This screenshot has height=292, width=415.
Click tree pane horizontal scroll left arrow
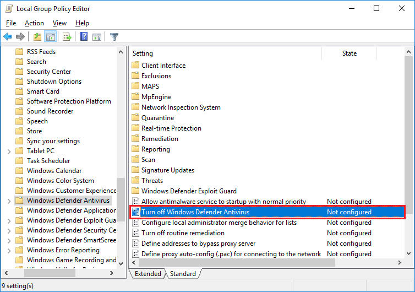pos(6,273)
